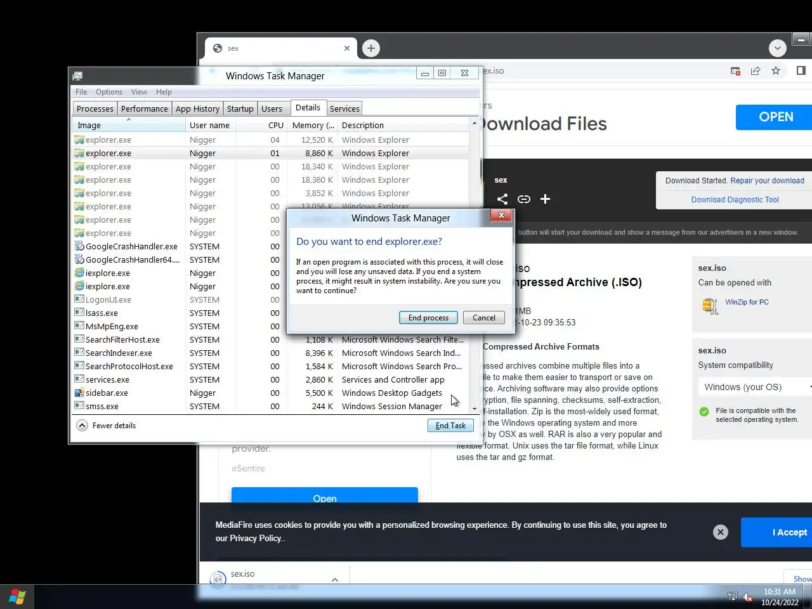Select the smss.exe process row
The width and height of the screenshot is (812, 609).
(271, 406)
